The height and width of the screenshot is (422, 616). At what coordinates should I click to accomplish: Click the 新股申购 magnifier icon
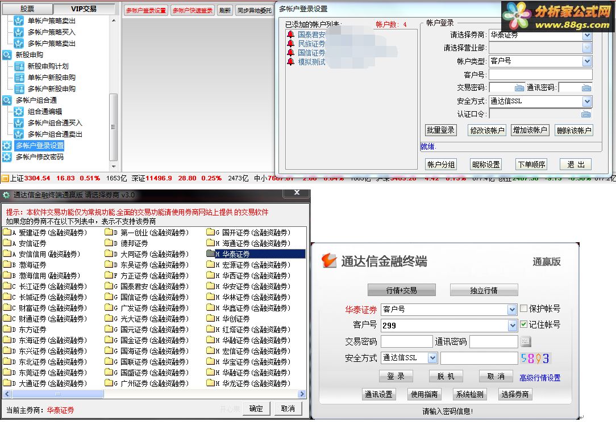click(7, 55)
